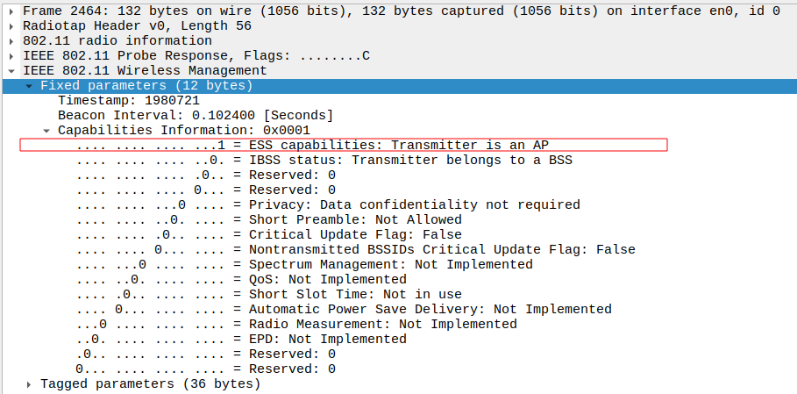Expand IEEE 802.11 Probe Response arrow
This screenshot has height=394, width=797.
[x=11, y=56]
